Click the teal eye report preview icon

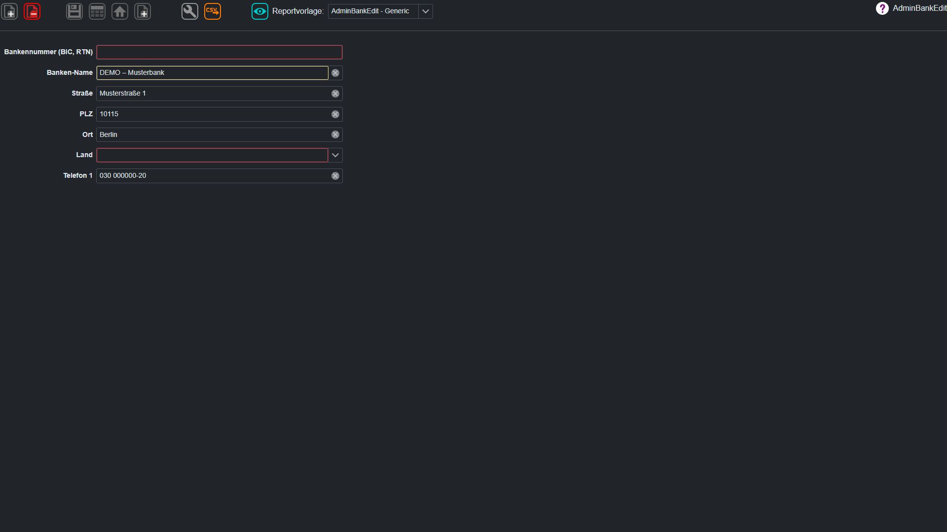coord(260,11)
